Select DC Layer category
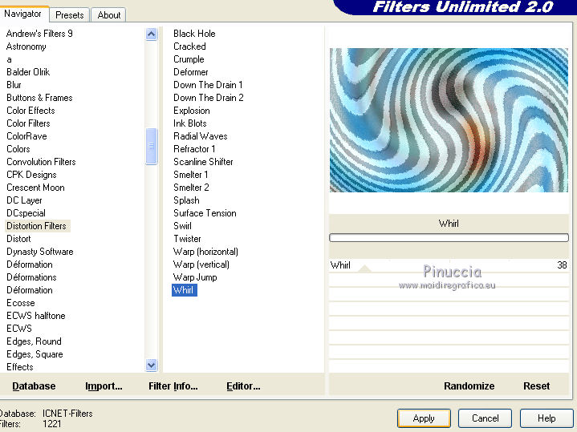 click(24, 200)
